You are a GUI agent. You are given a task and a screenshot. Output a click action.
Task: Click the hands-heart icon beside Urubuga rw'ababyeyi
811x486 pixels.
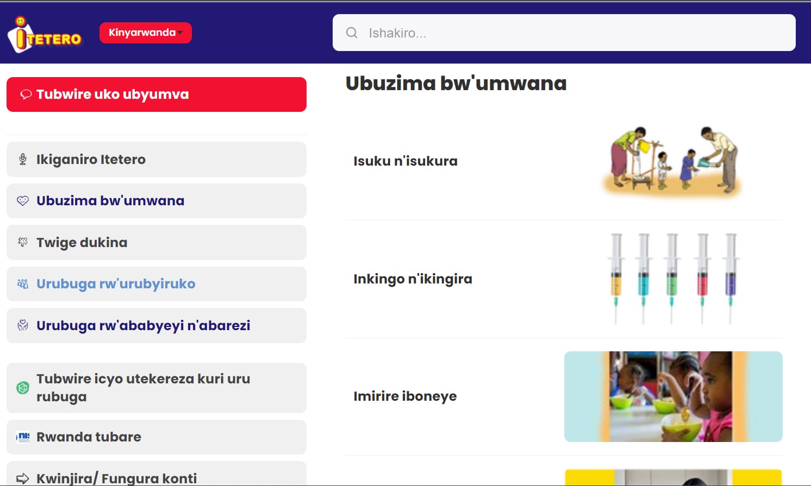23,325
